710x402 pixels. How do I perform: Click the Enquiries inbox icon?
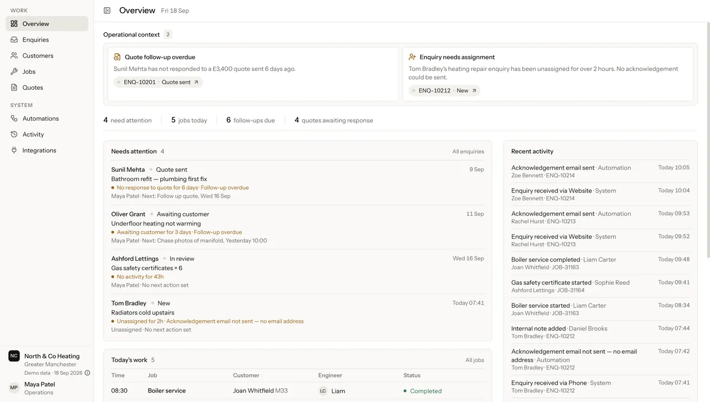[x=14, y=40]
